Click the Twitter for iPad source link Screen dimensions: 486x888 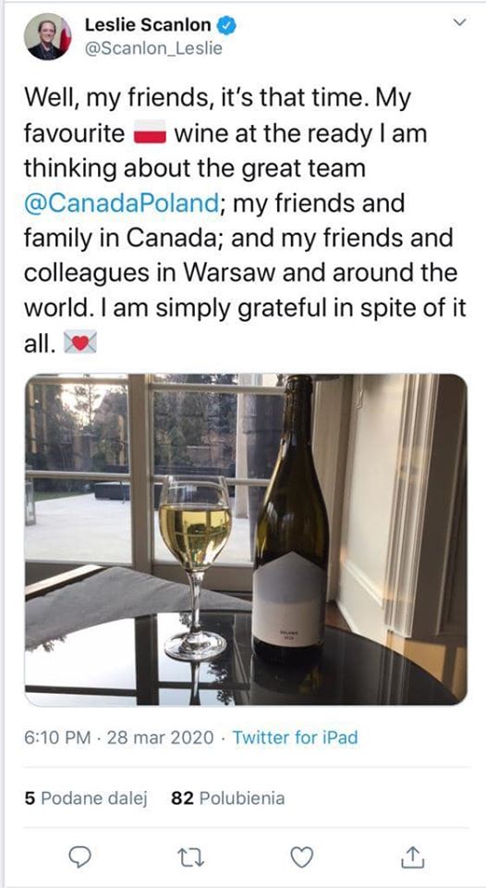296,737
